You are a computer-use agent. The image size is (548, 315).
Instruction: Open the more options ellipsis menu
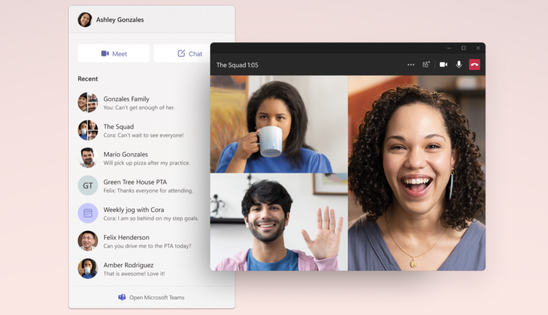point(411,65)
